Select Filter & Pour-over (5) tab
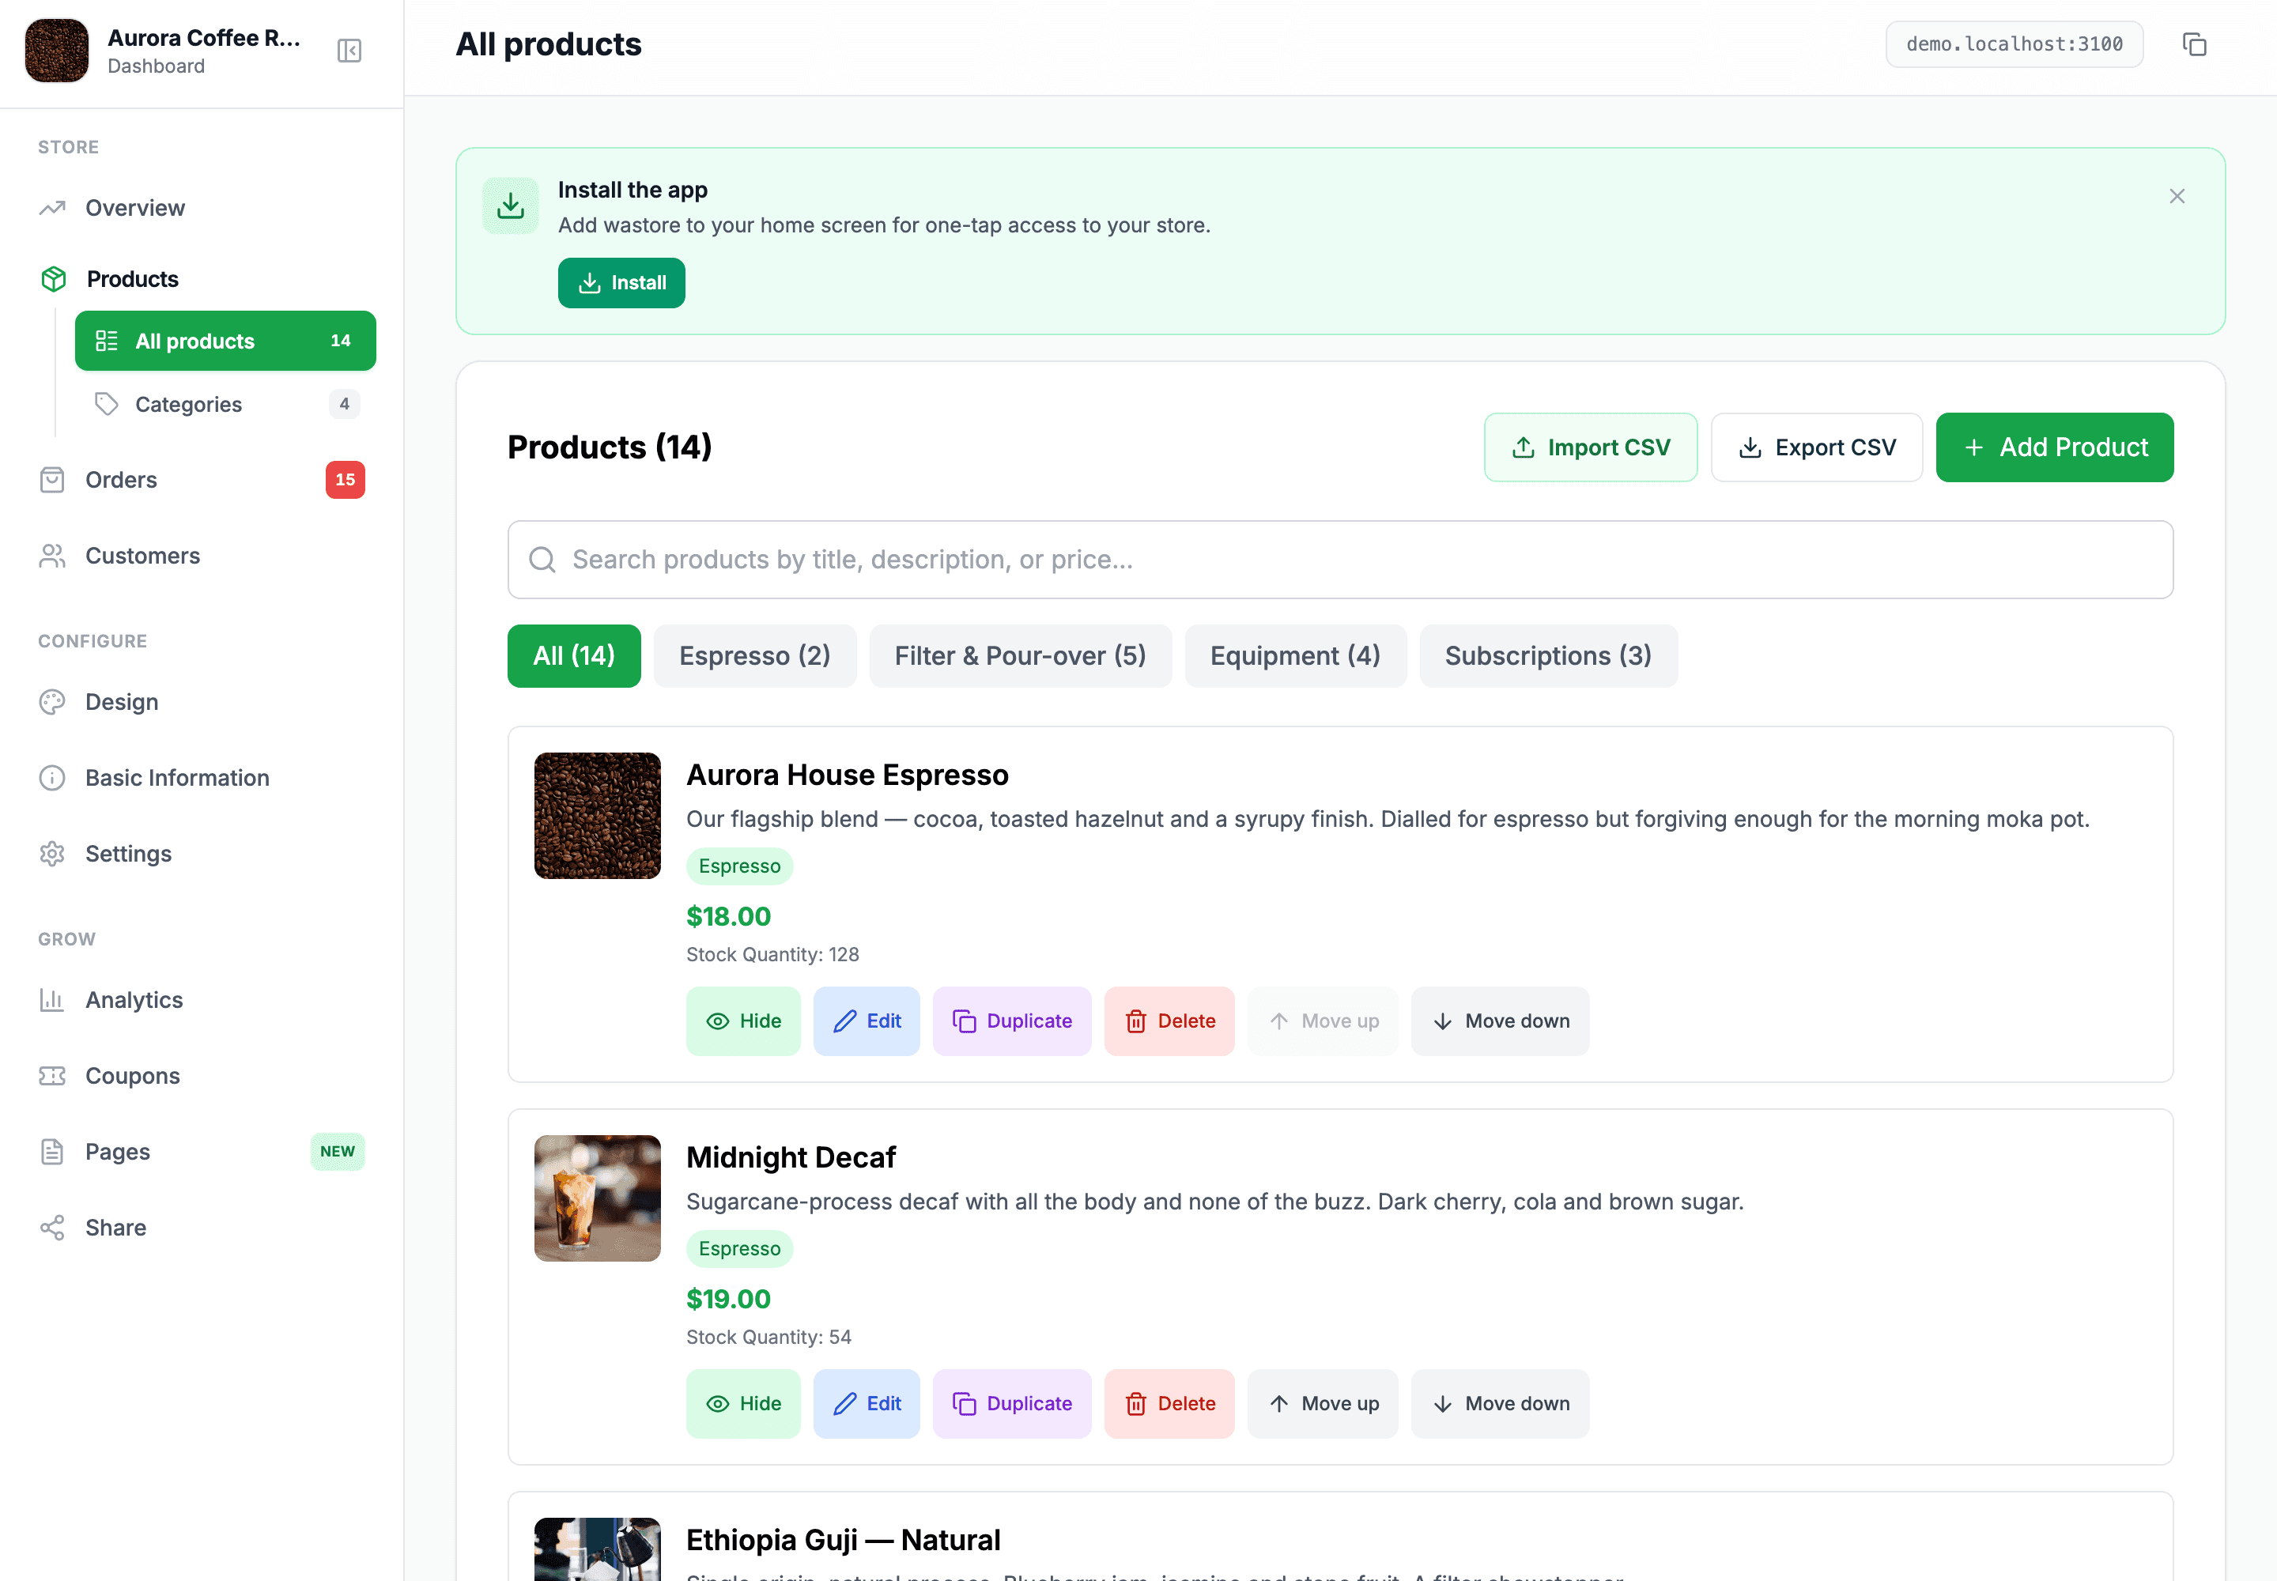 (1020, 656)
